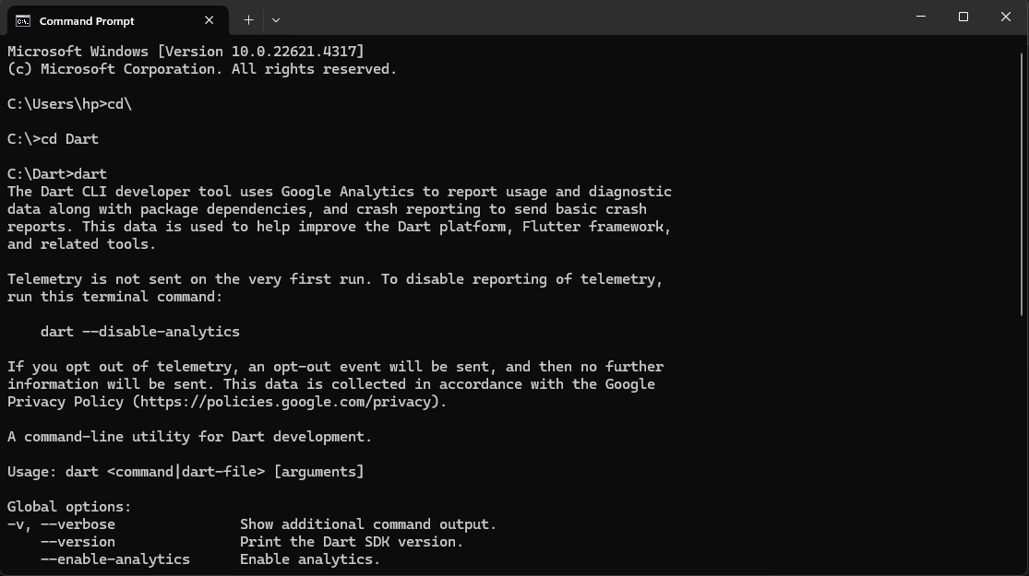Click the '--version' option text
The image size is (1029, 576).
(x=78, y=542)
